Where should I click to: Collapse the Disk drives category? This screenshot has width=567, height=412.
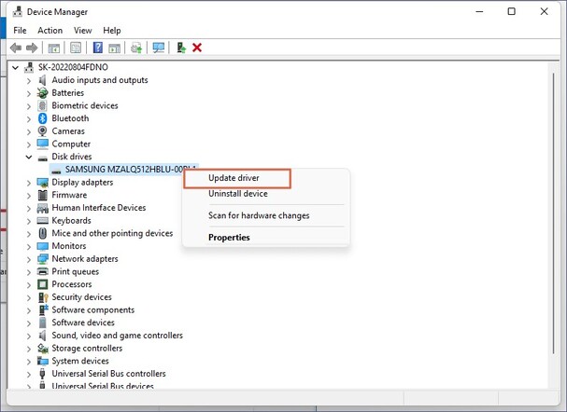(29, 158)
